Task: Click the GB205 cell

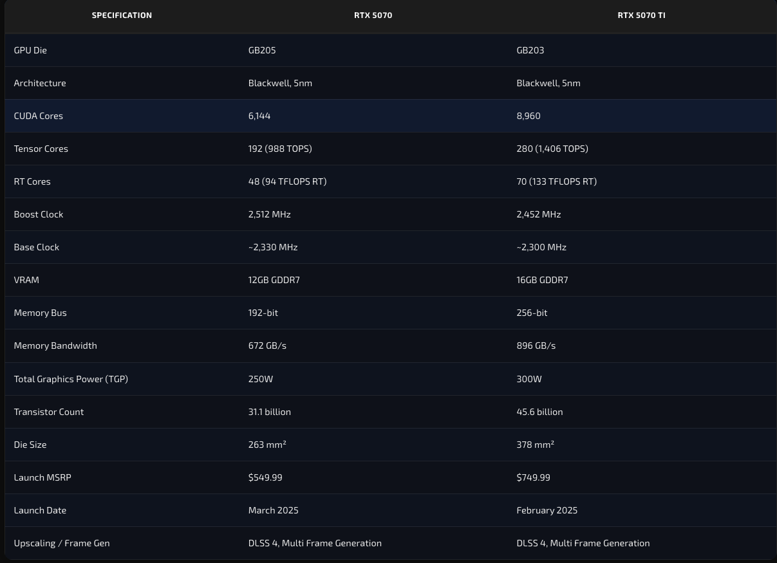Action: (x=262, y=50)
